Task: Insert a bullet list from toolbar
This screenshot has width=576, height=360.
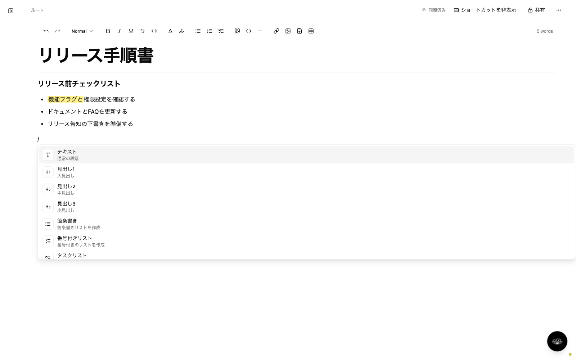Action: 198,31
